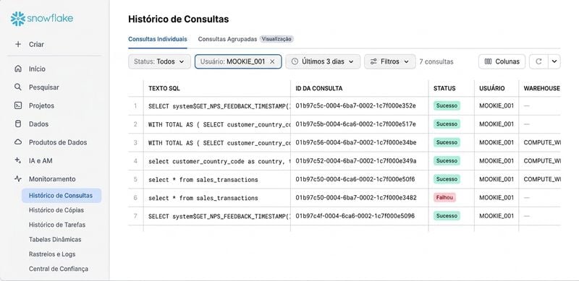
Task: Click the terminal icon beside Projetos
Action: [17, 105]
